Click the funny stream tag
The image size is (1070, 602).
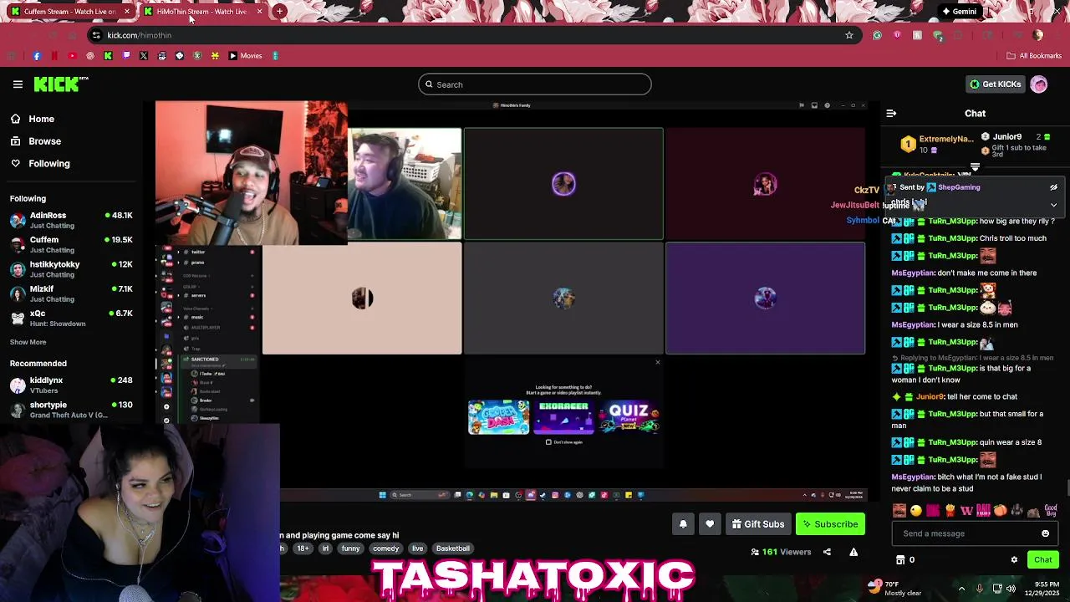coord(350,548)
